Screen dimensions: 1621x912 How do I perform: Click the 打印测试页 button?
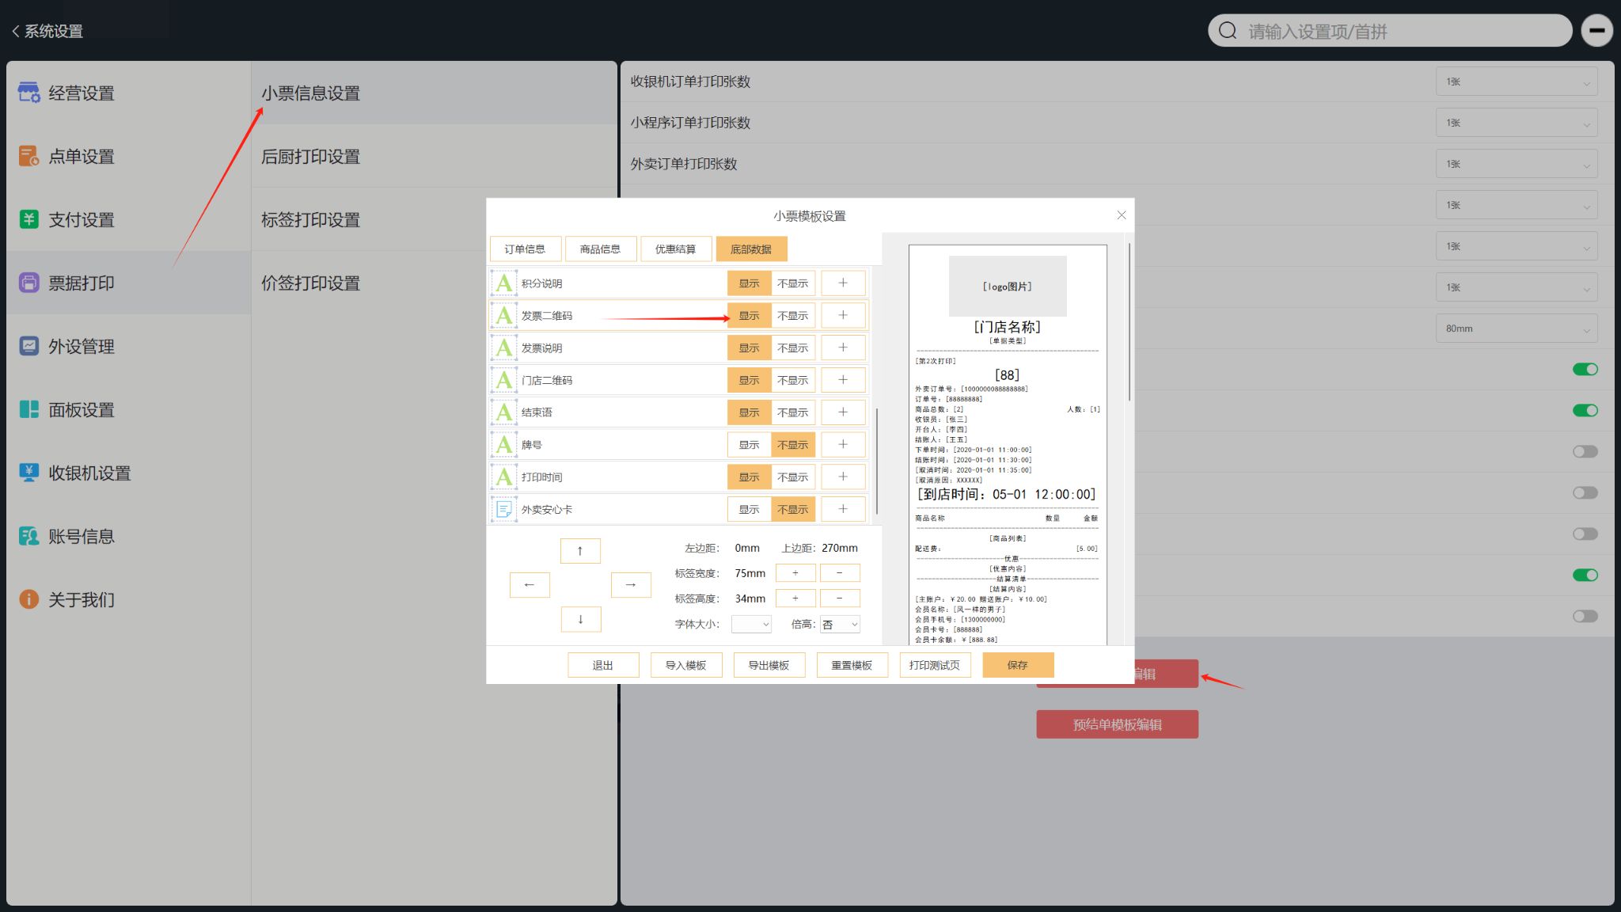pos(935,665)
